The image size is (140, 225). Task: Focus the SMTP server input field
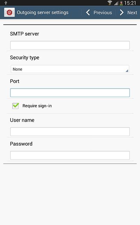[70, 45]
